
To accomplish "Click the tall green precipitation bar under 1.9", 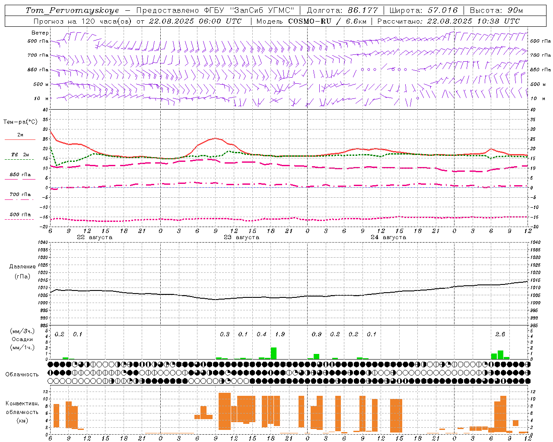I will click(x=273, y=353).
